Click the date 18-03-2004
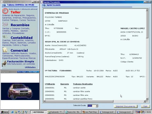Screen dimensions: 152x114 point(98,71)
